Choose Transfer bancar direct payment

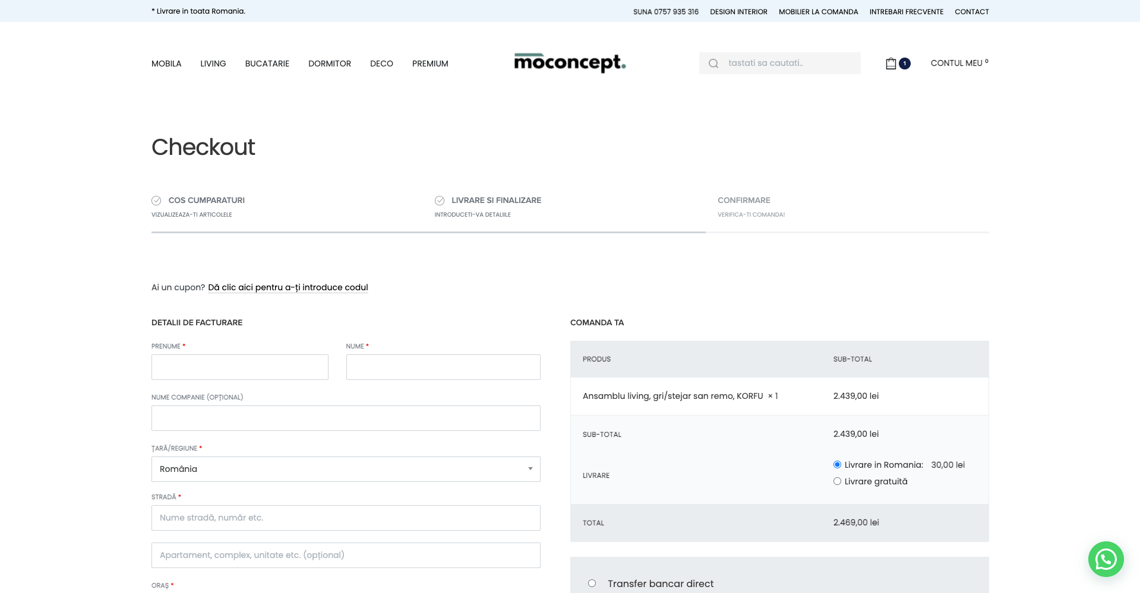[x=592, y=584]
